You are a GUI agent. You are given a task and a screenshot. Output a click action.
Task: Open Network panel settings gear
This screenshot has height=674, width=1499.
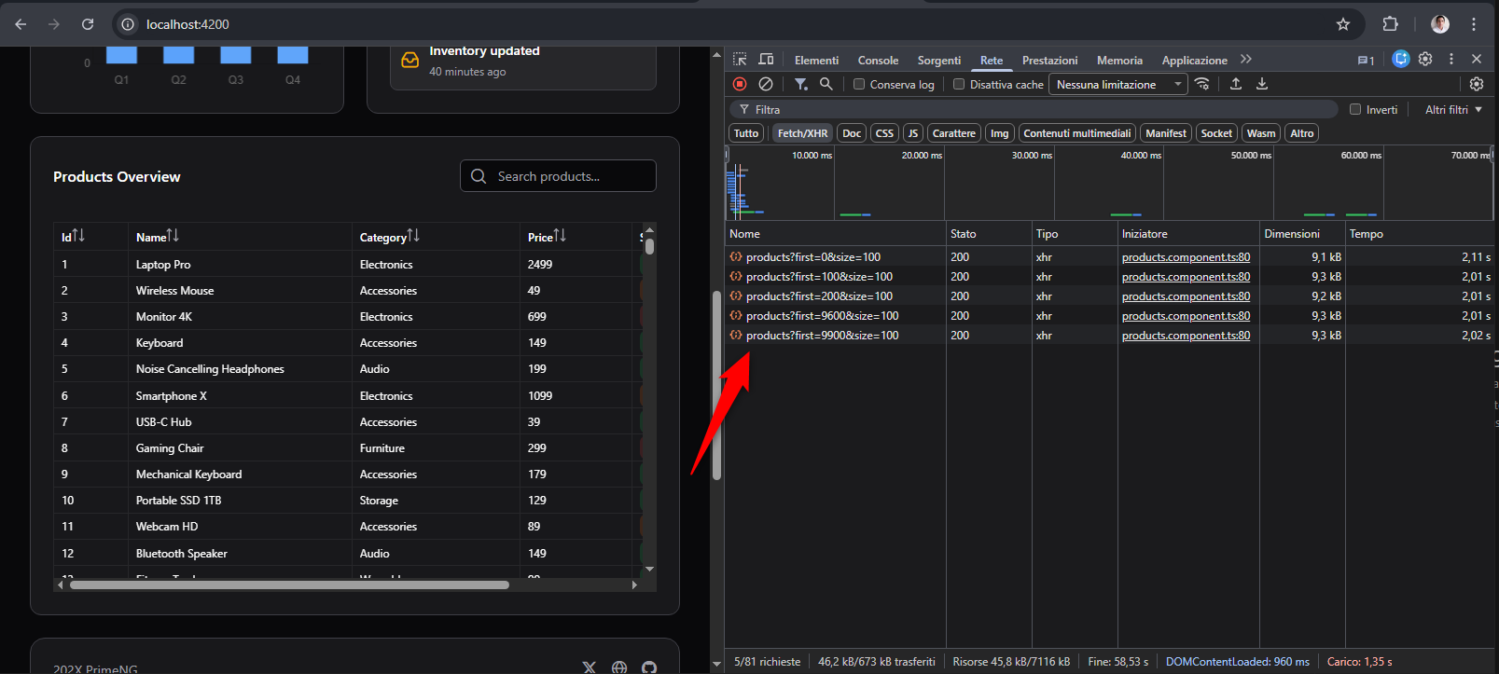click(x=1477, y=84)
